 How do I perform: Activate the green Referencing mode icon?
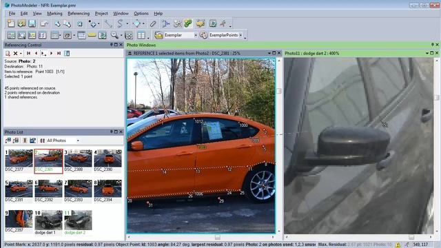(x=188, y=23)
